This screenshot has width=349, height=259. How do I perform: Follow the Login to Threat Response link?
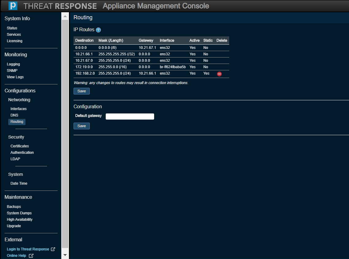pos(28,249)
